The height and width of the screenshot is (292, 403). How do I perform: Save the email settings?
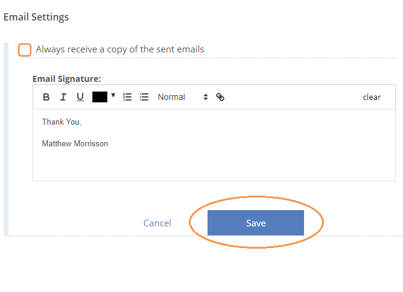point(256,223)
